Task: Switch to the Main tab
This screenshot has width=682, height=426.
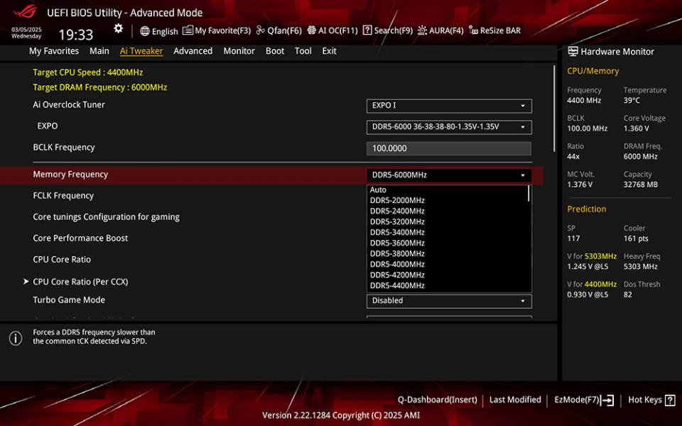Action: 99,51
